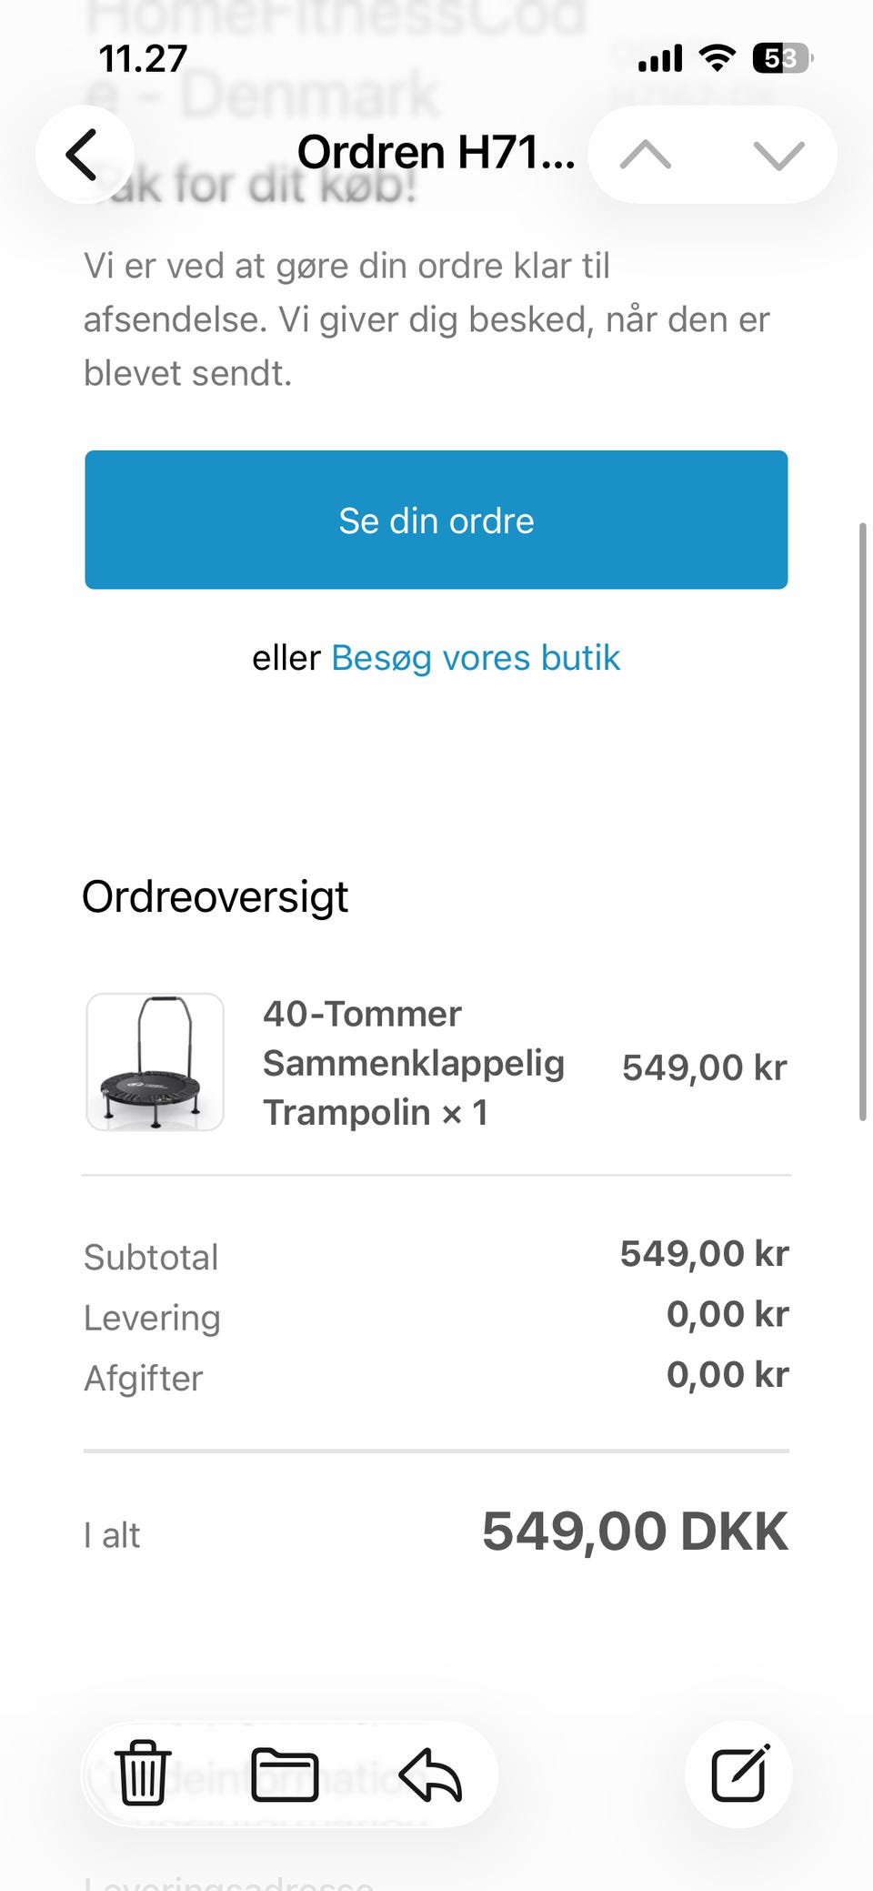Compose a new message with pencil icon
The width and height of the screenshot is (873, 1891).
[x=739, y=1774]
